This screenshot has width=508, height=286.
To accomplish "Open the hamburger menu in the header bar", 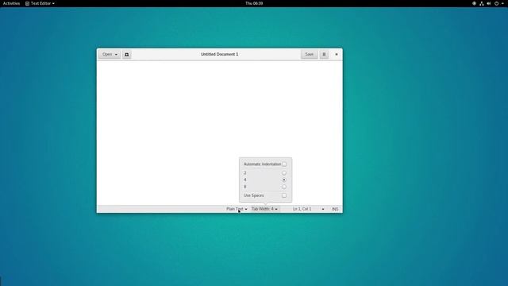I will 324,55.
